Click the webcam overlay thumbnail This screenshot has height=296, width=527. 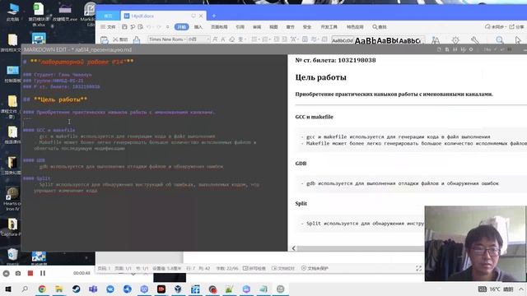(x=475, y=243)
